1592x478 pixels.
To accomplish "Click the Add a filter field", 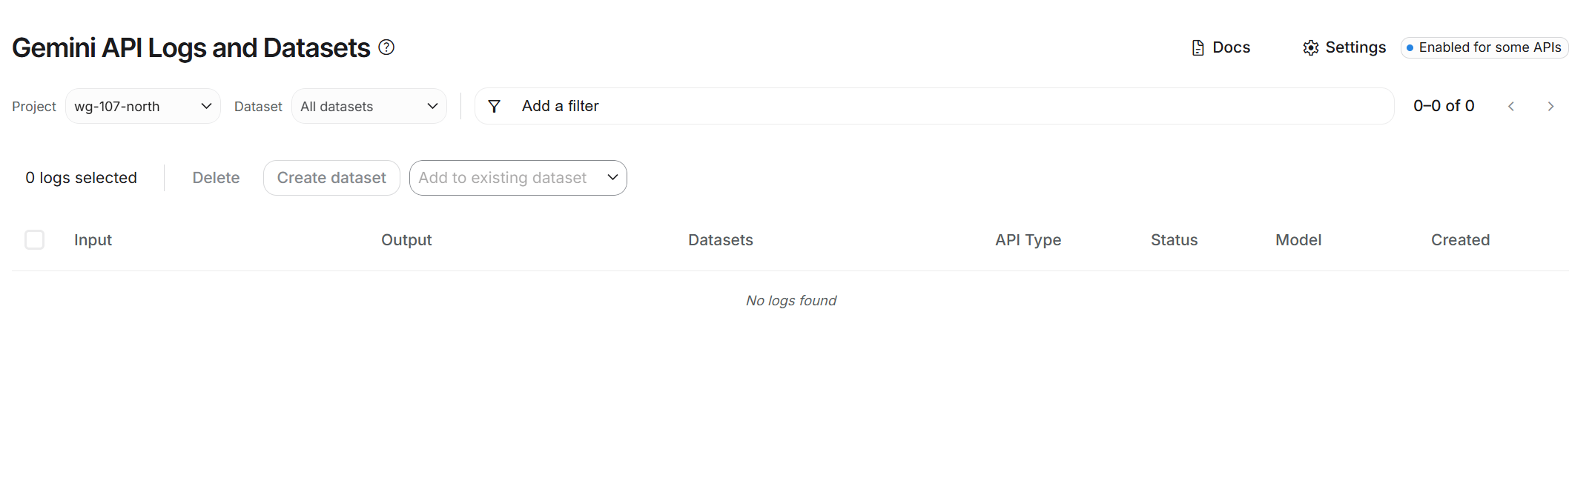I will (934, 106).
